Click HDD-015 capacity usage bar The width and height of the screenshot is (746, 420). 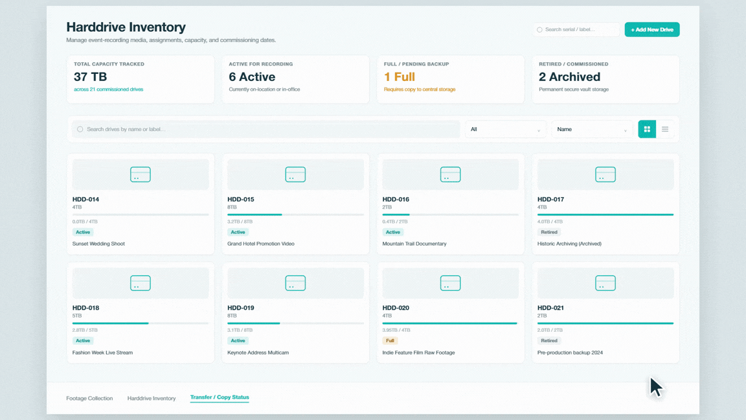point(295,215)
